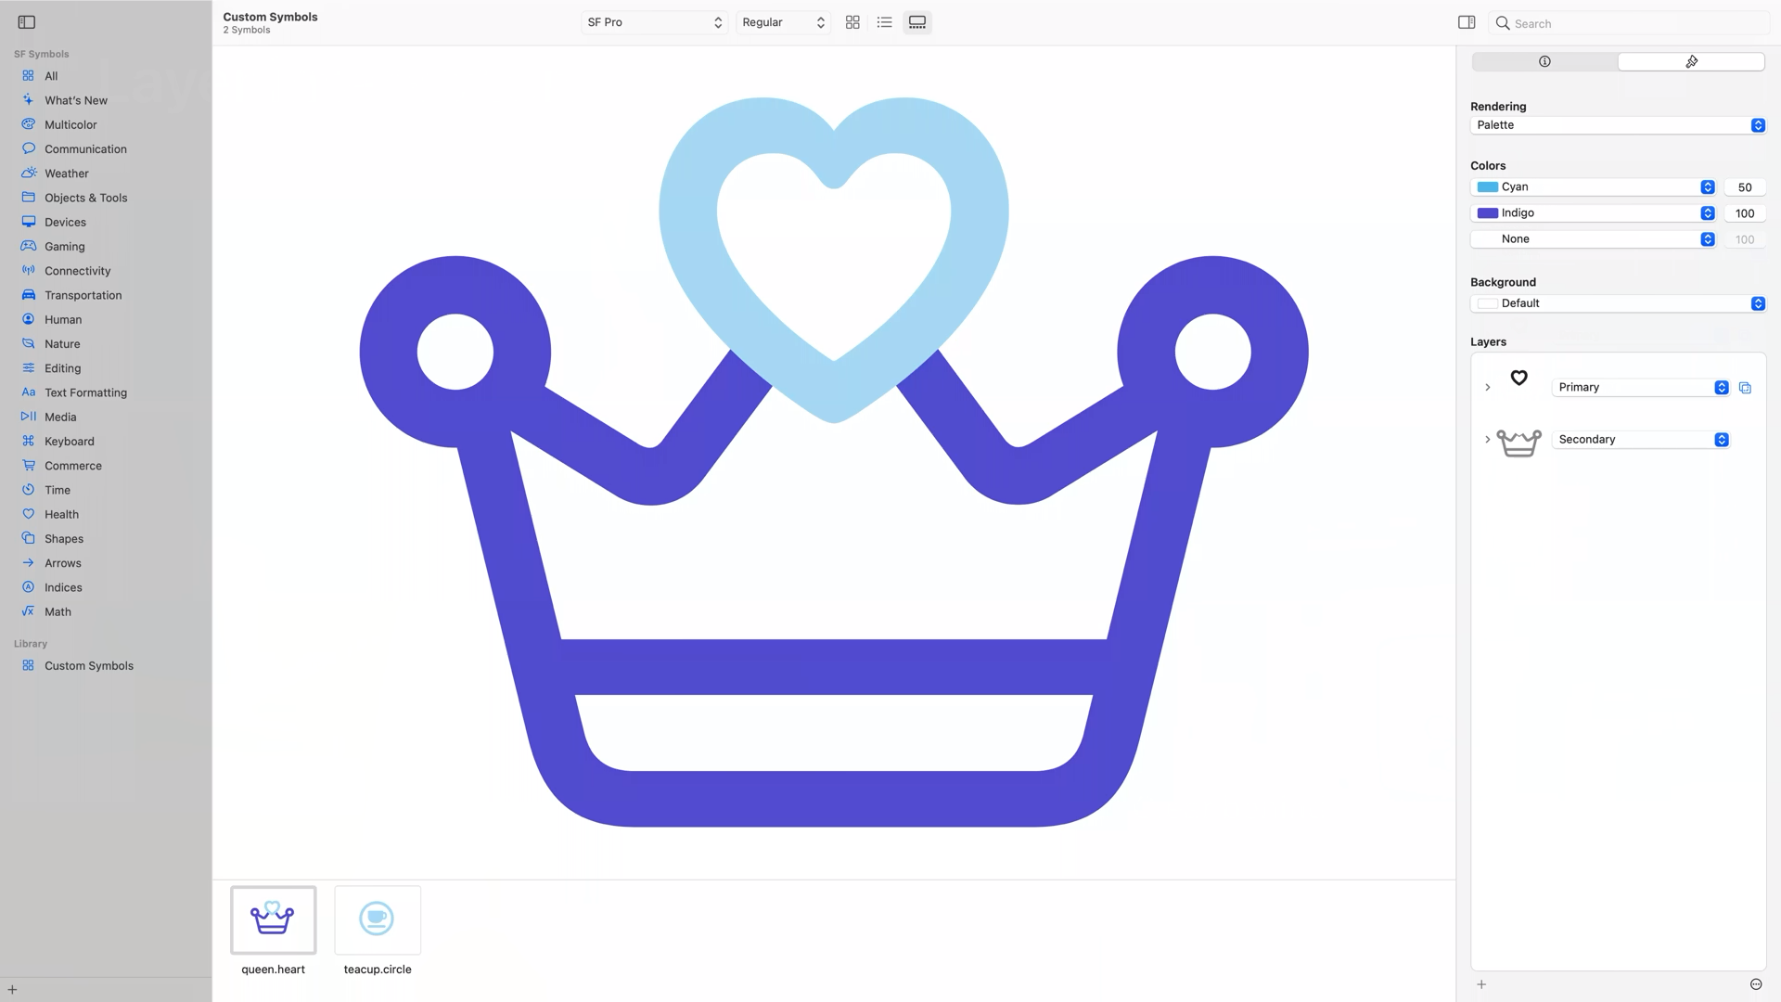The image size is (1781, 1002).
Task: Open the SF Pro font dropdown
Action: 654,22
